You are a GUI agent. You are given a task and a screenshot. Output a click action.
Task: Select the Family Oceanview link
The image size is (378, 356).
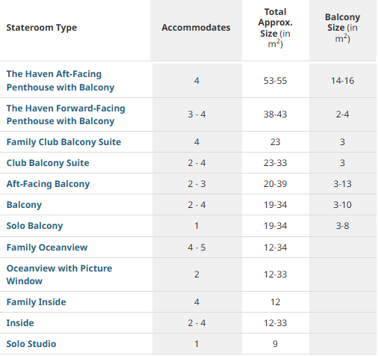point(47,248)
